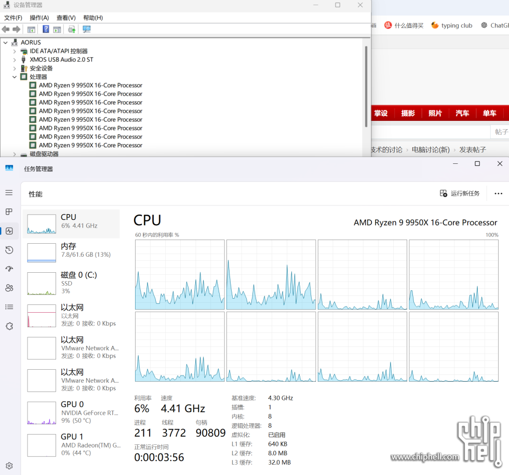The image size is (509, 475).
Task: Click the 60 秒内的利用率 % graph label
Action: coord(157,235)
